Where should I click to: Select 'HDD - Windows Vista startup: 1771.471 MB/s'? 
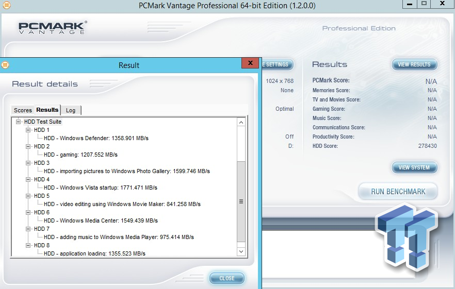point(101,188)
